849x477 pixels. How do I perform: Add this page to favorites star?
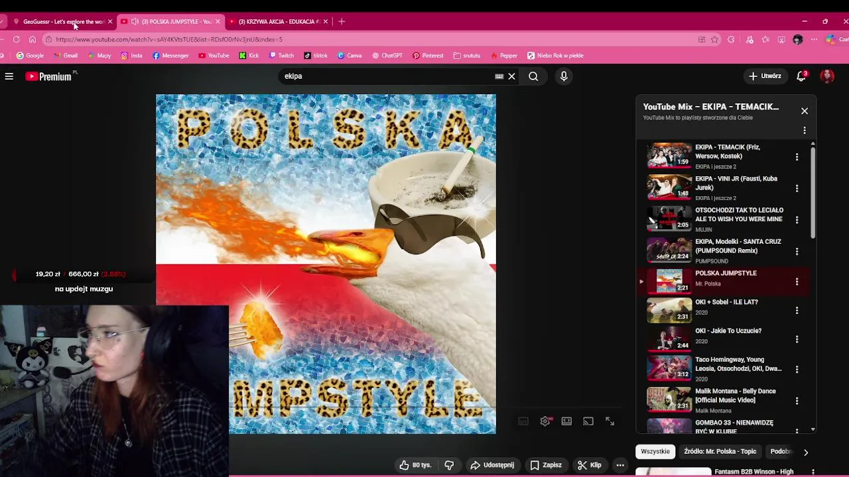714,40
